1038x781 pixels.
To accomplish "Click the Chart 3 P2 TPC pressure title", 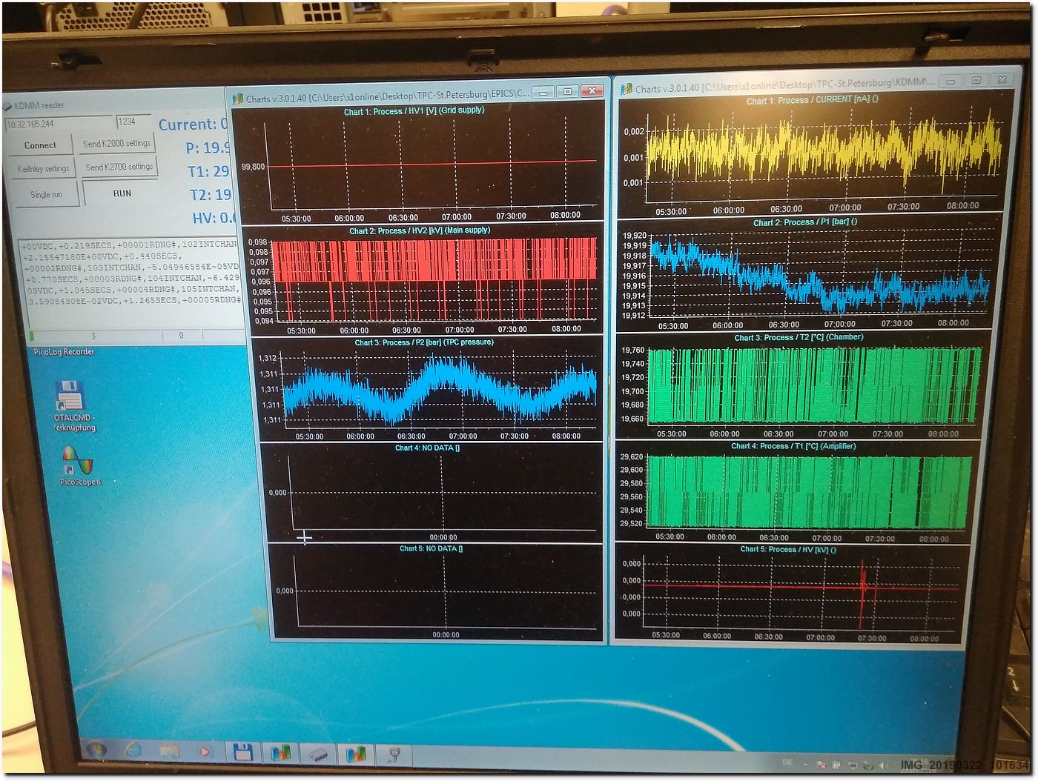I will tap(424, 342).
